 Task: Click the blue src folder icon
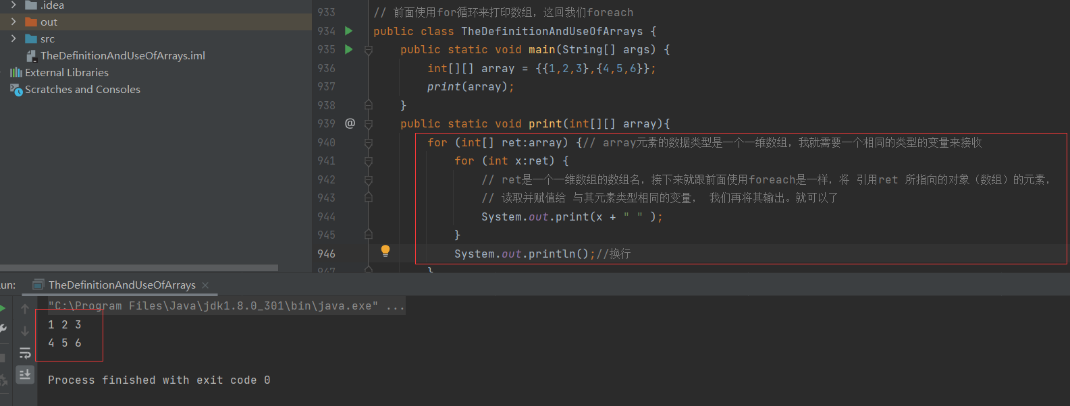(31, 39)
